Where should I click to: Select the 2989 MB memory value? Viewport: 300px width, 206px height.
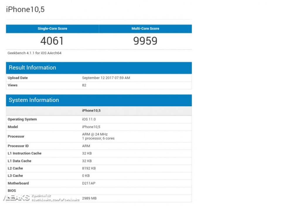[89, 198]
